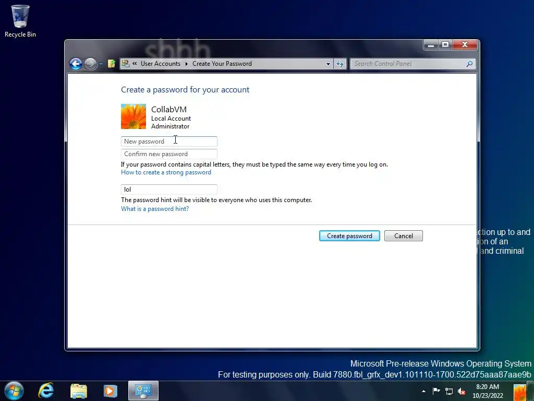Minimize the Control Panel window
Screen dimensions: 534x401
pos(431,45)
